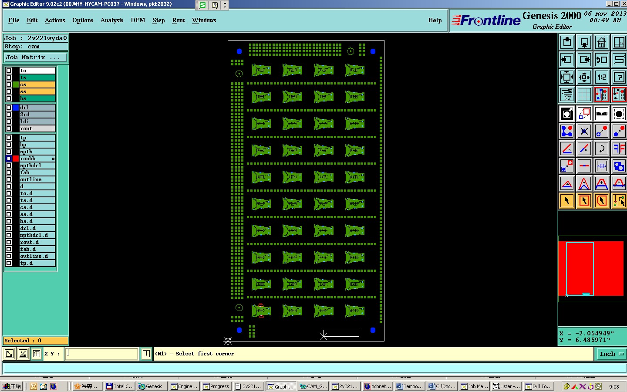Click the Windows Start button
Image resolution: width=627 pixels, height=392 pixels.
point(12,386)
